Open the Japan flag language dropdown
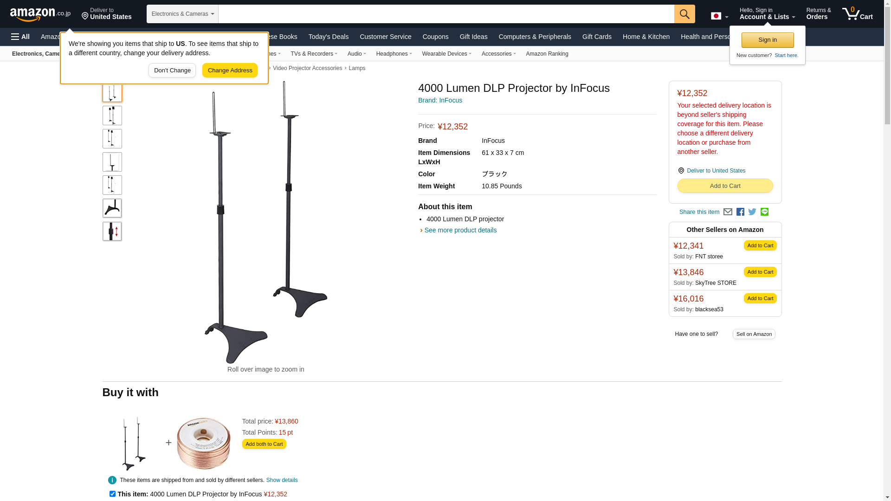The width and height of the screenshot is (891, 501). click(x=719, y=16)
